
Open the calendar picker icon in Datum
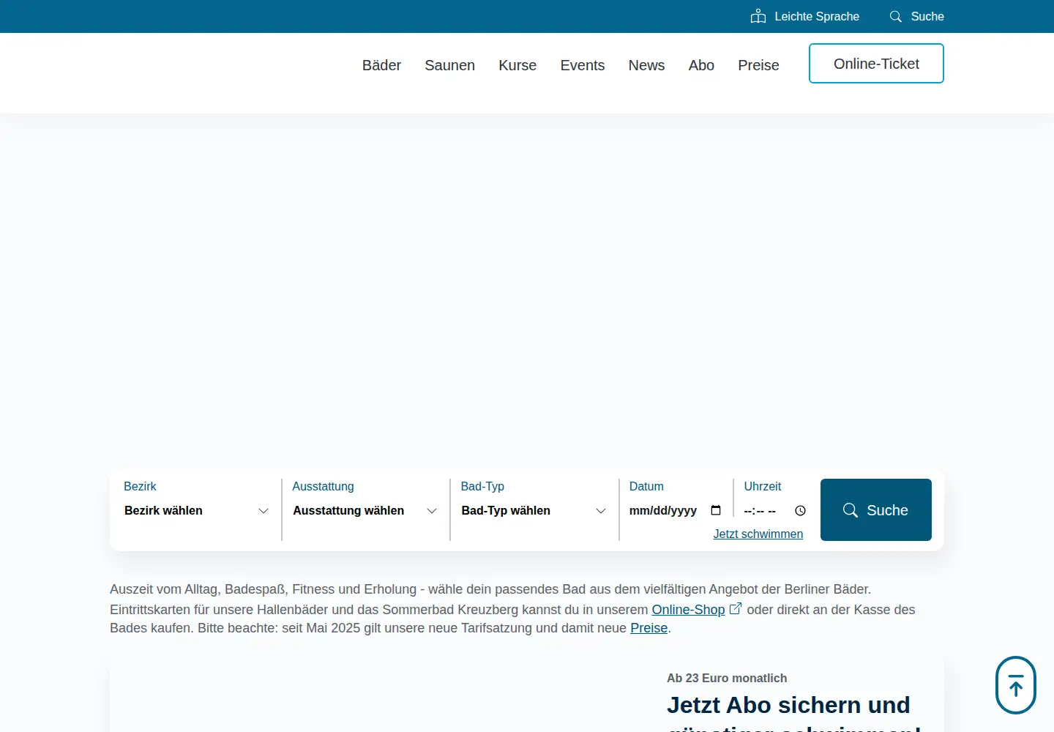[x=716, y=510]
